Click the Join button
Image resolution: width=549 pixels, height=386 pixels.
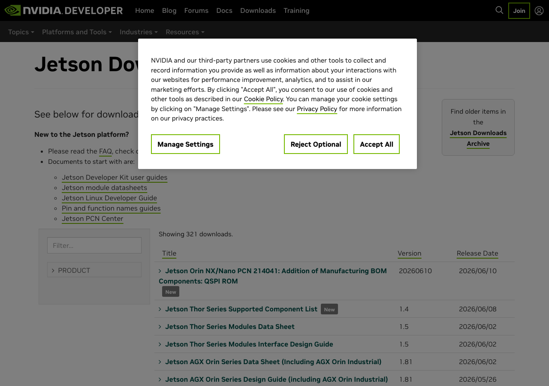519,11
